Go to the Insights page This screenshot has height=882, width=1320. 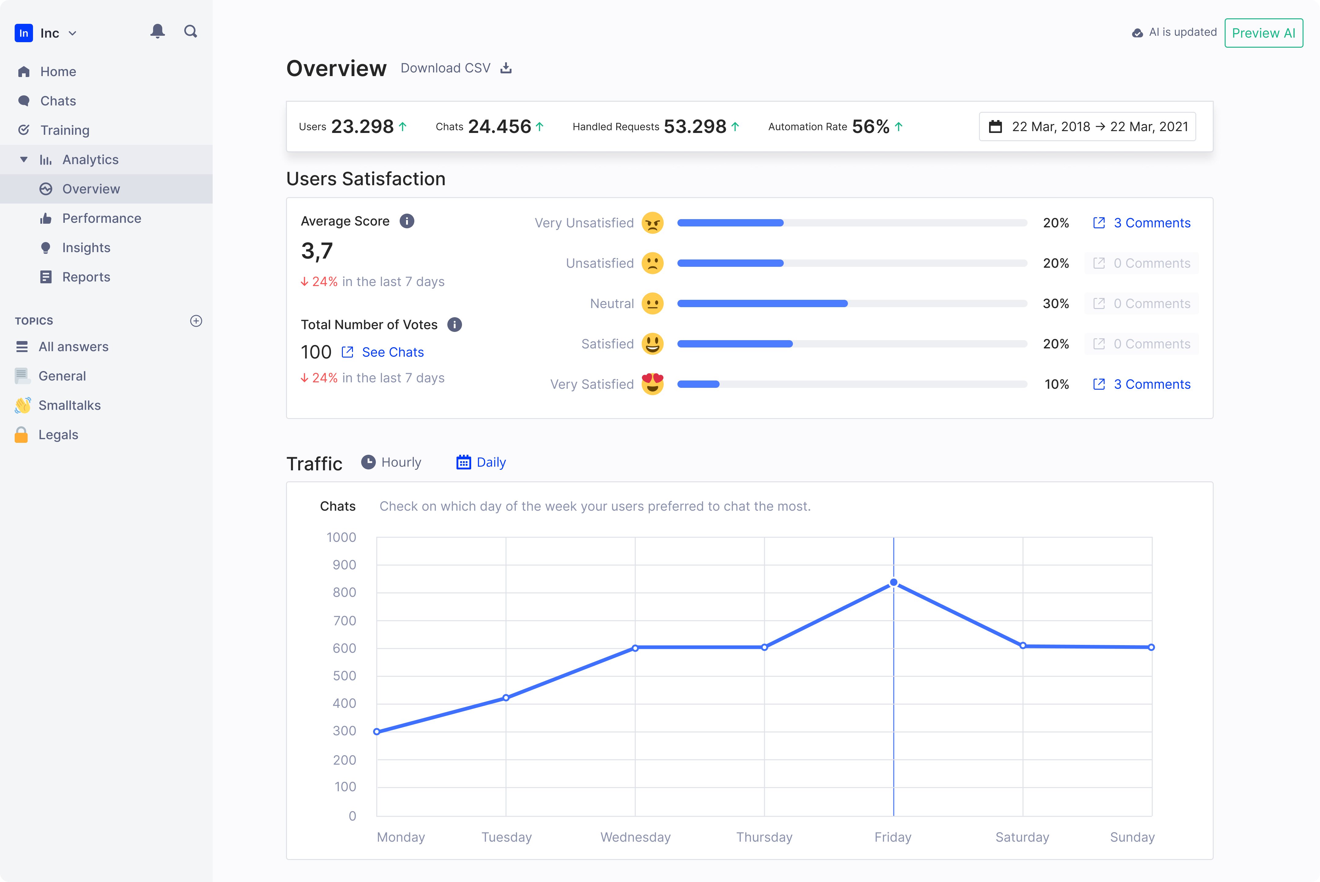click(86, 248)
